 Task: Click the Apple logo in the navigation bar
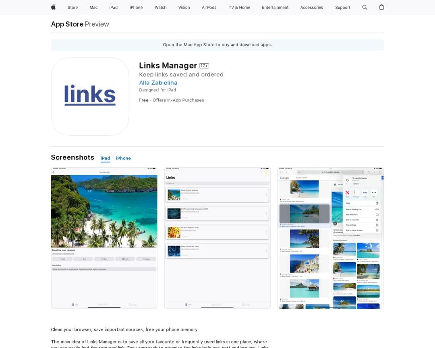coord(53,7)
